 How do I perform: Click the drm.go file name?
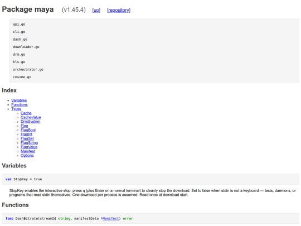pyautogui.click(x=19, y=54)
